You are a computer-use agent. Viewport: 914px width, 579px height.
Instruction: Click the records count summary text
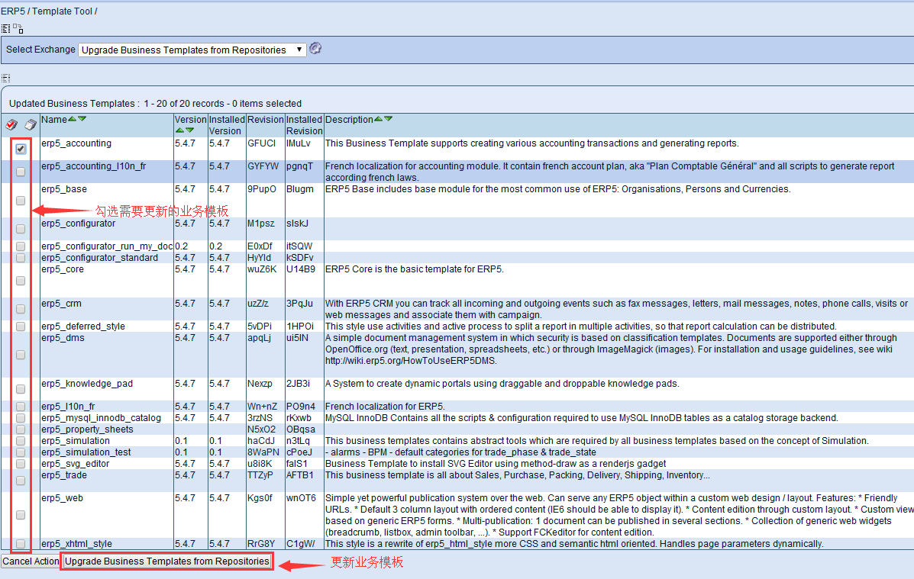(x=155, y=104)
